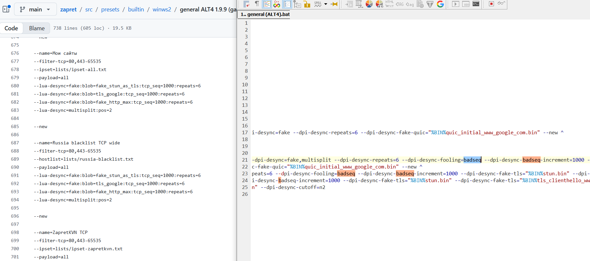The height and width of the screenshot is (261, 590).
Task: Click '--lua-desync=multisplit:pos=2' on line 683
Action: tap(73, 110)
